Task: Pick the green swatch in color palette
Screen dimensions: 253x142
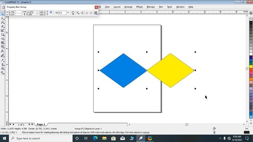Action: click(251, 64)
